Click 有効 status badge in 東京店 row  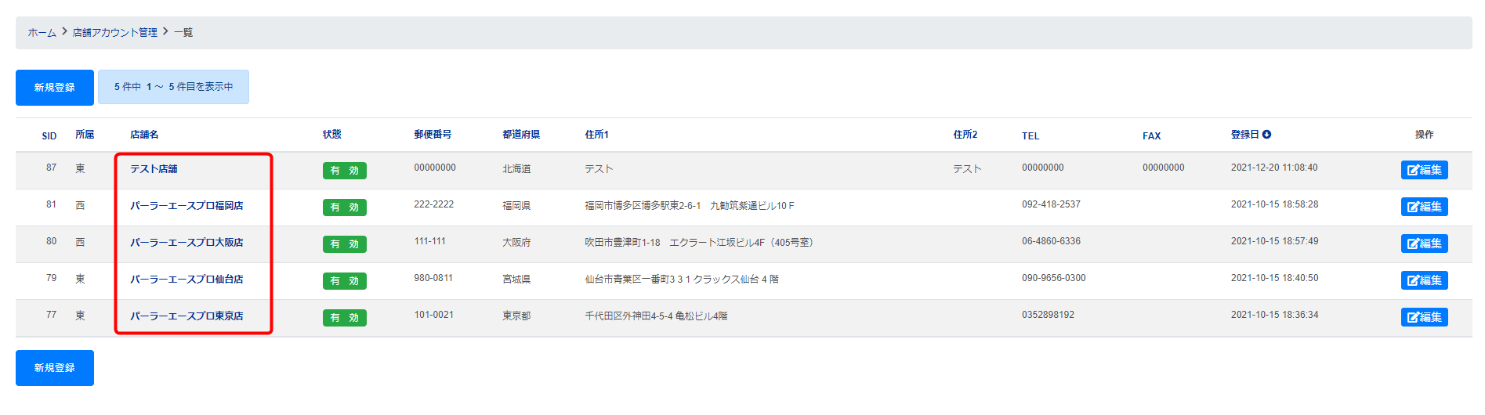(344, 318)
